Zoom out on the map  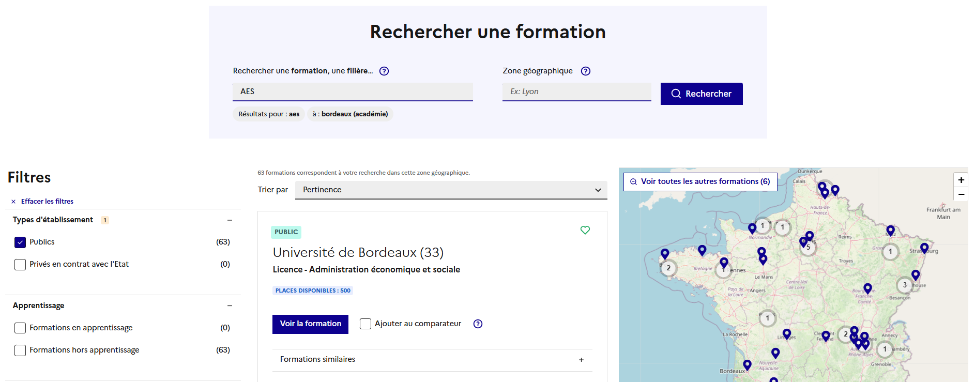click(x=961, y=194)
